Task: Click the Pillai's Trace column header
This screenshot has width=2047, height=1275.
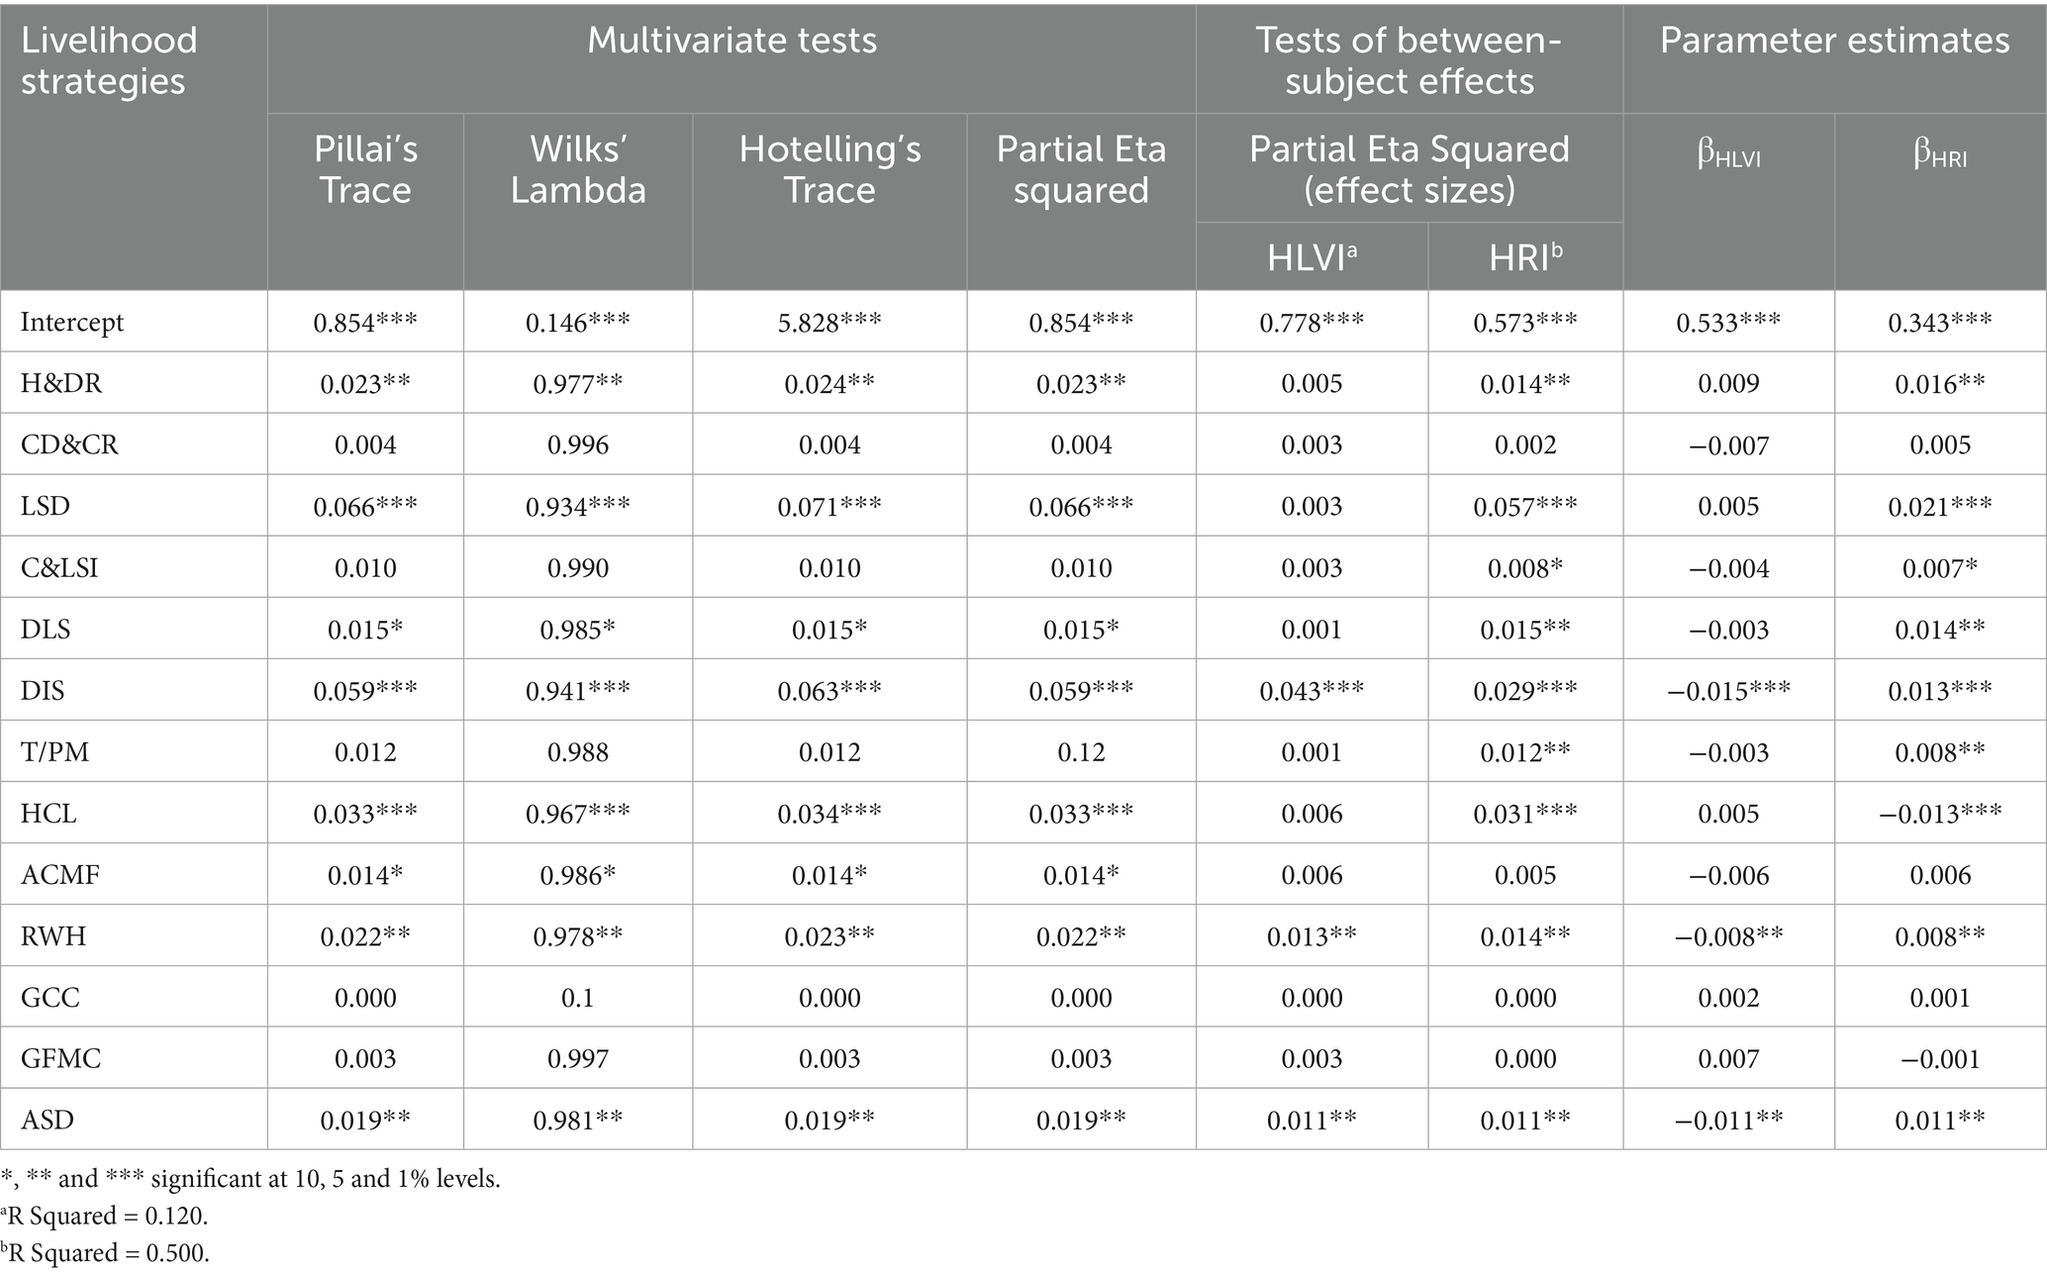Action: (x=365, y=169)
